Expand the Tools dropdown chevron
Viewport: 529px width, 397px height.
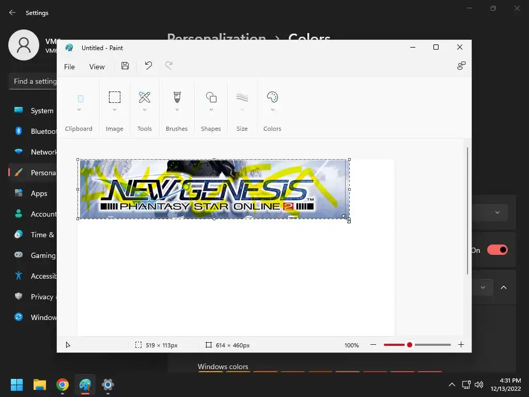145,110
